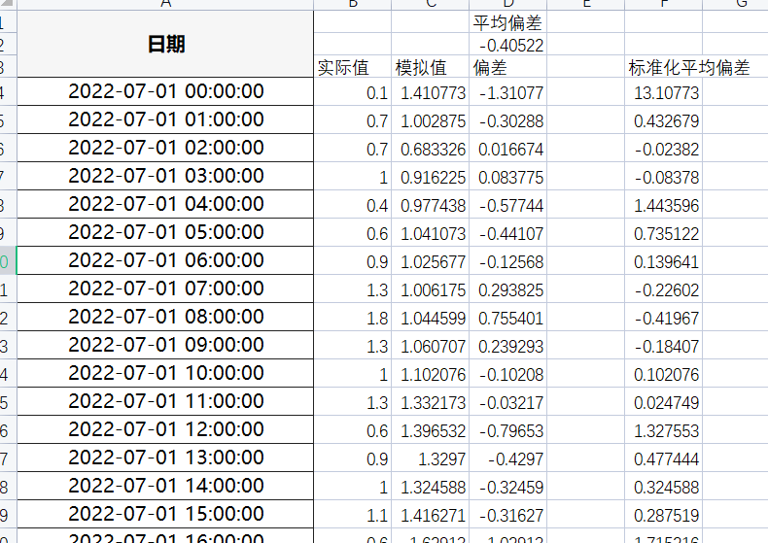Select the column C header
The image size is (768, 543).
tap(430, 5)
